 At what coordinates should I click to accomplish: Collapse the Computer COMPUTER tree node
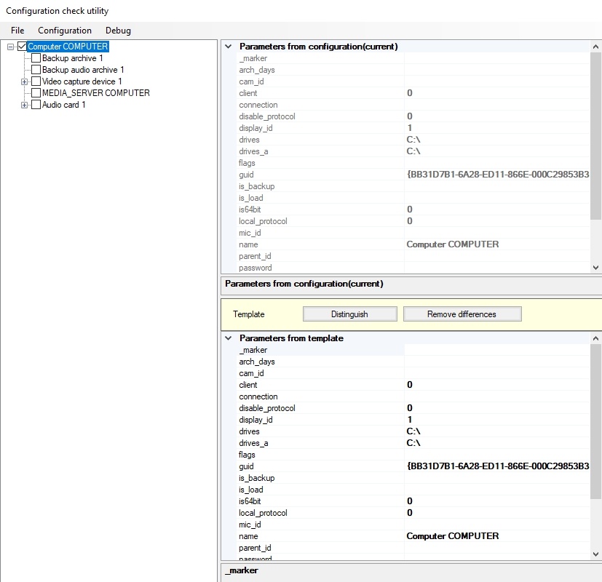coord(10,47)
